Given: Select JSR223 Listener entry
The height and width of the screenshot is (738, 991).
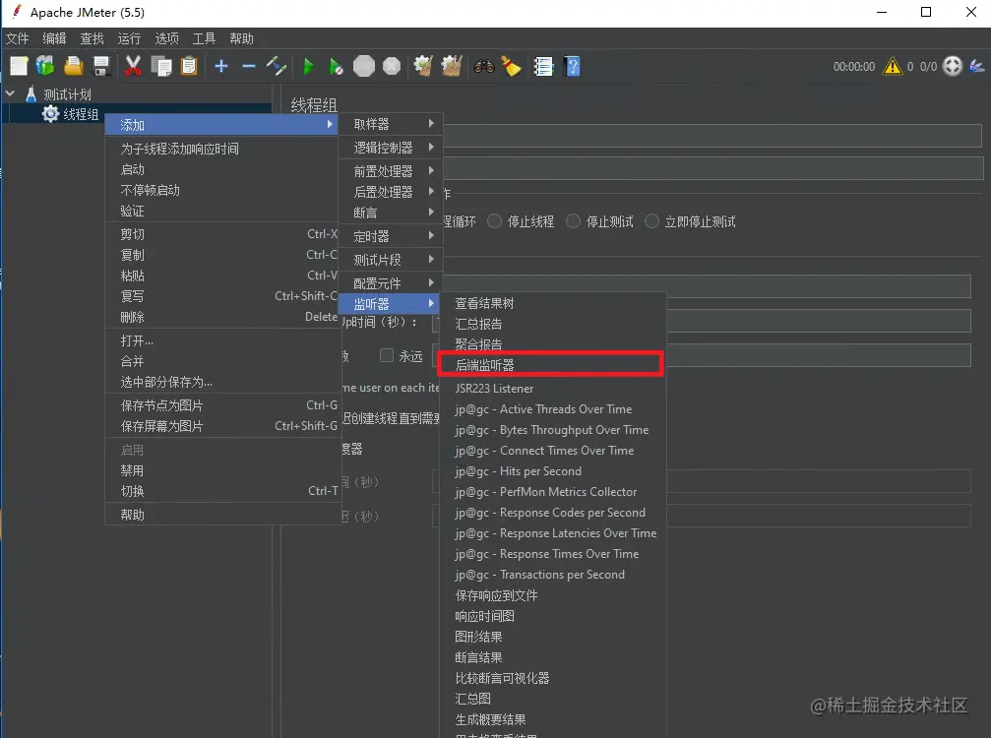Looking at the screenshot, I should [x=553, y=388].
